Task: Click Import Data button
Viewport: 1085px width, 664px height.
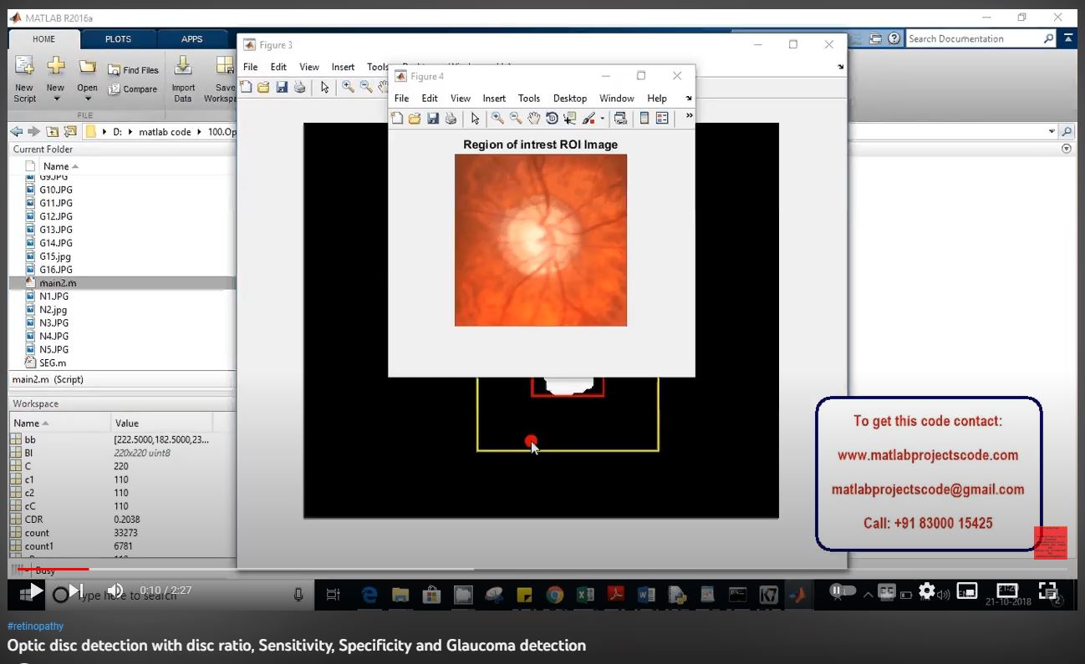Action: click(x=183, y=80)
